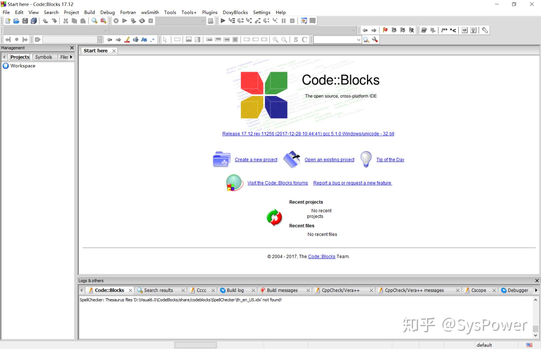541x349 pixels.
Task: Click the Rebuild circular arrows icon
Action: (x=142, y=21)
